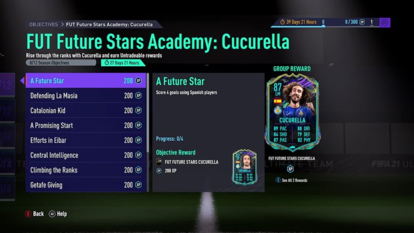Click the XP badge under the group reward card
The image size is (414, 233).
tap(290, 169)
